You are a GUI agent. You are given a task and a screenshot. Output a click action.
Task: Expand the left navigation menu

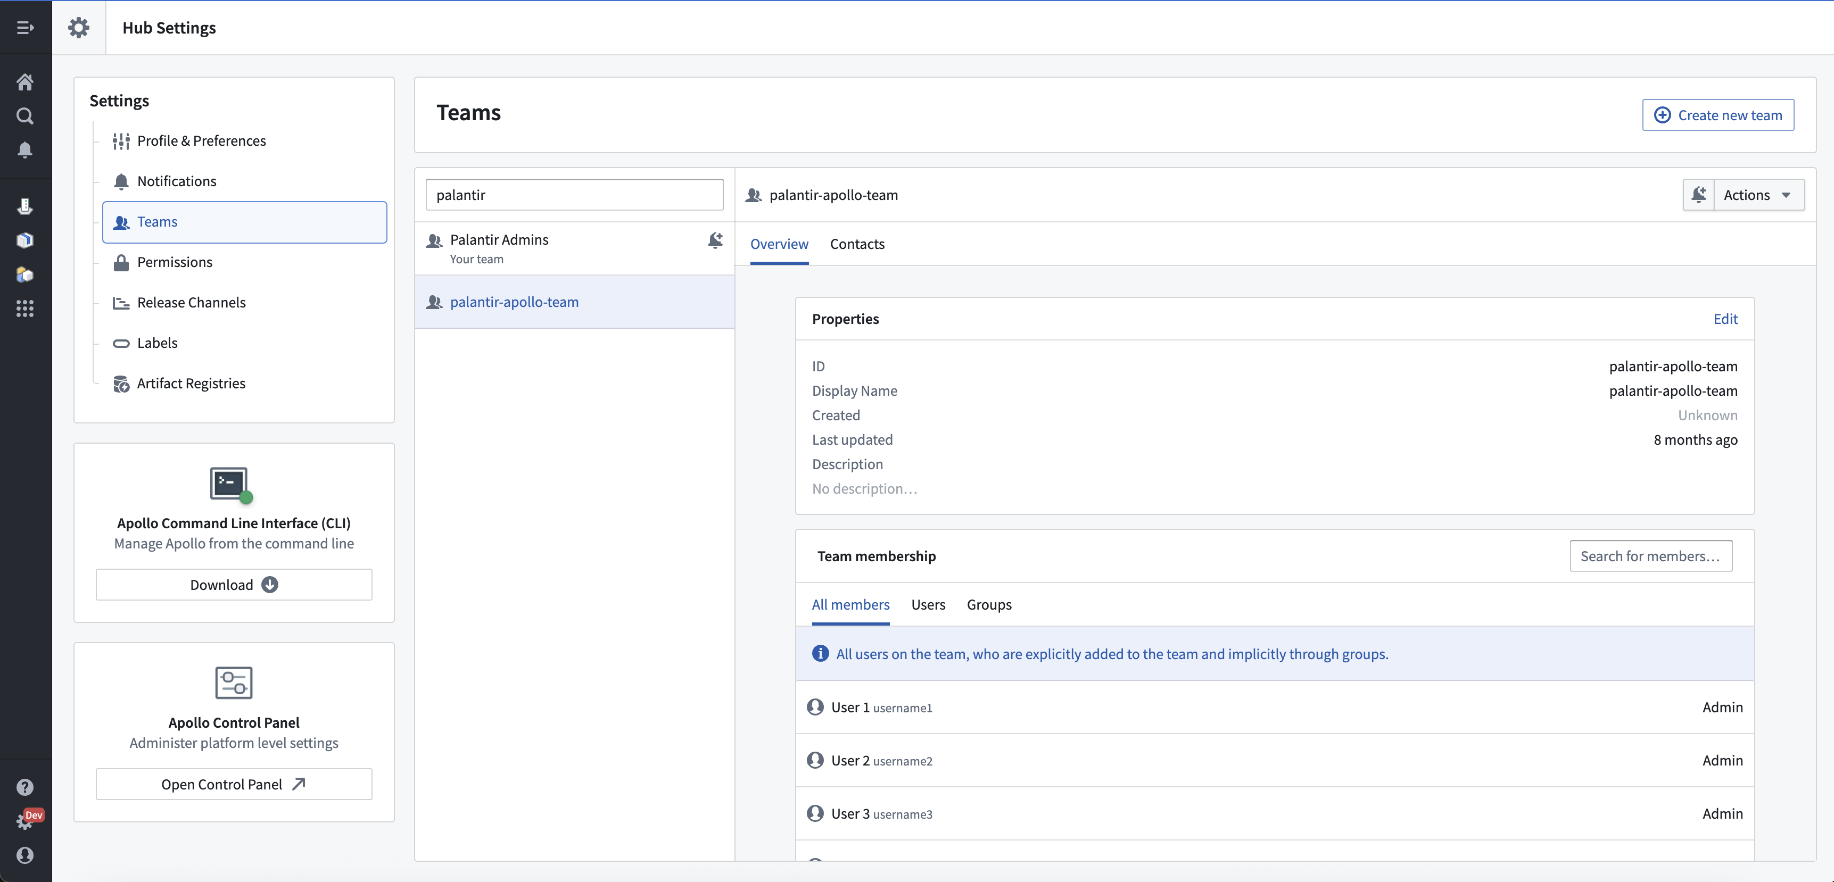pyautogui.click(x=25, y=28)
